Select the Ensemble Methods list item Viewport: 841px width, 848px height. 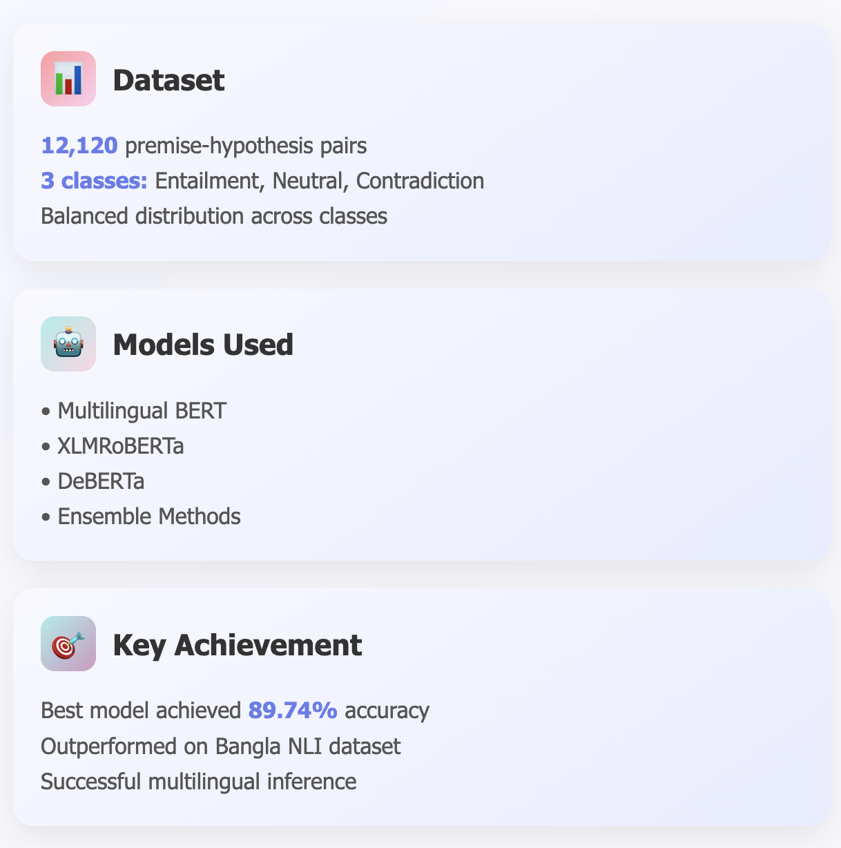[x=149, y=517]
